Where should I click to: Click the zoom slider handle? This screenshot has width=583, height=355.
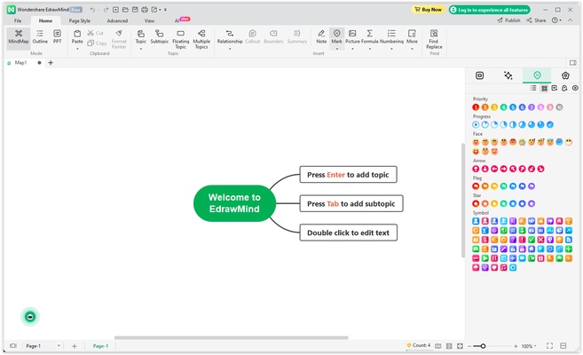click(483, 346)
